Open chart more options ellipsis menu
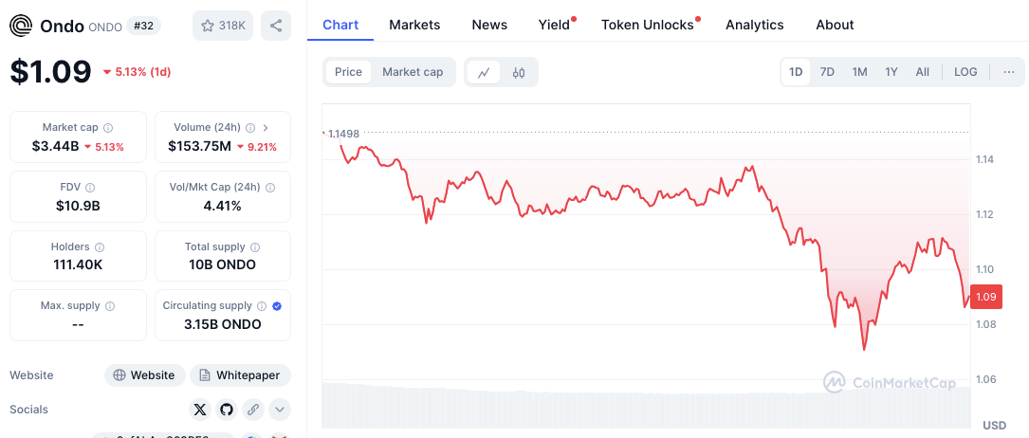1029x438 pixels. (x=1008, y=72)
